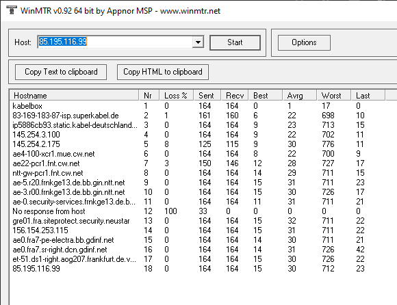Image resolution: width=397 pixels, height=305 pixels.
Task: Click the WinMTR title bar app icon
Action: [11, 10]
